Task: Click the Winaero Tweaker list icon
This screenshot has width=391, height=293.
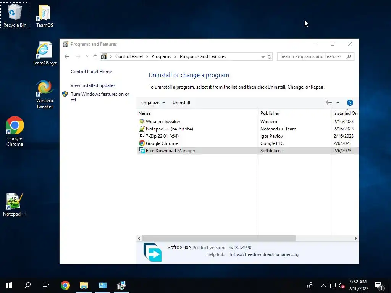Action: click(142, 122)
